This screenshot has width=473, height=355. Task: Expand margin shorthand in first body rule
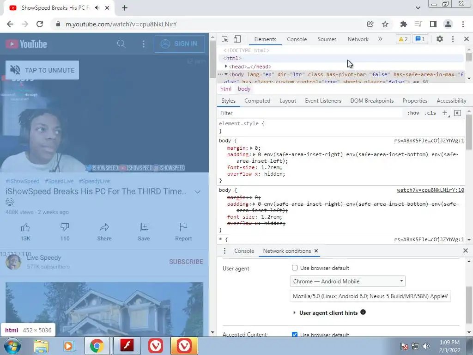[251, 148]
